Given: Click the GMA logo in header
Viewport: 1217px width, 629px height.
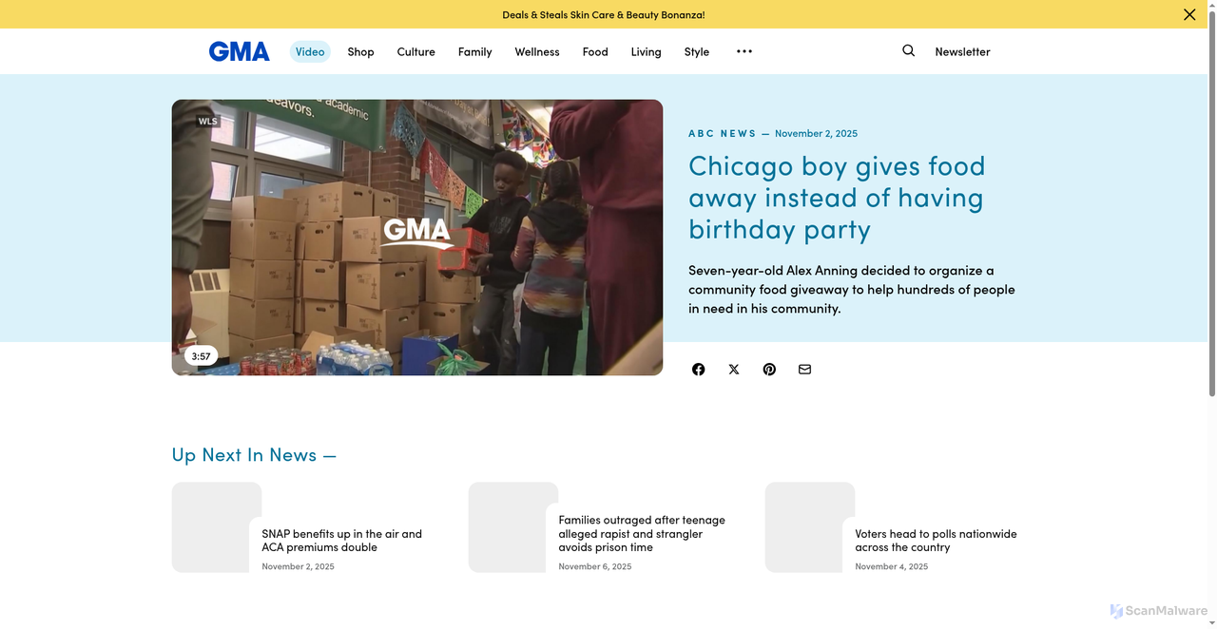Looking at the screenshot, I should tap(239, 51).
